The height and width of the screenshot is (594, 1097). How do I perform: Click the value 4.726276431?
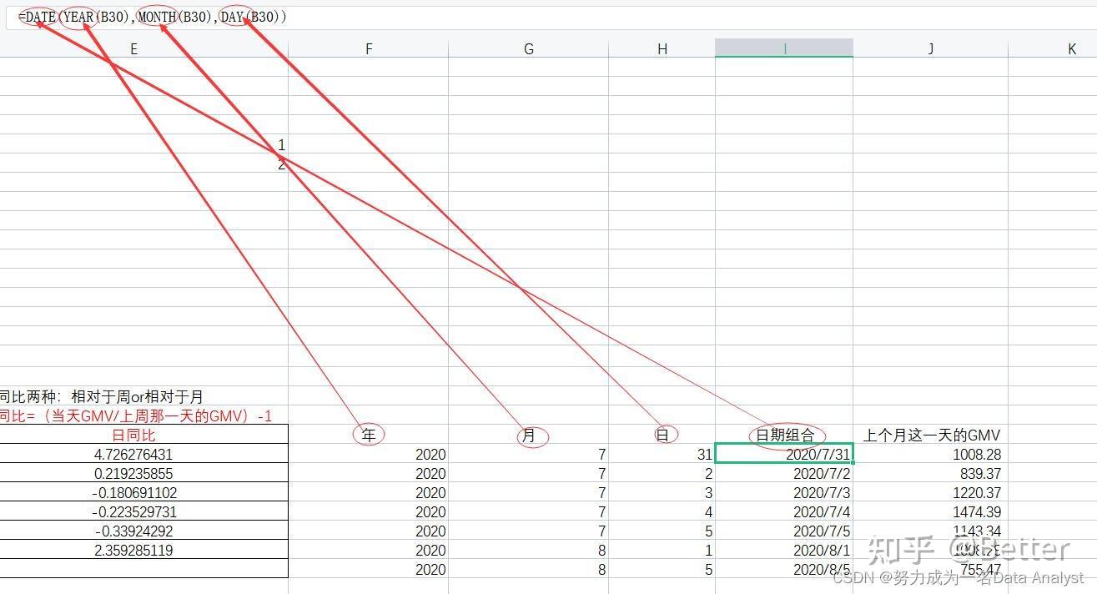133,455
